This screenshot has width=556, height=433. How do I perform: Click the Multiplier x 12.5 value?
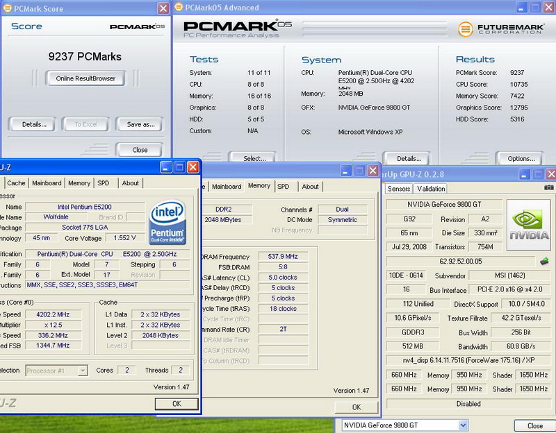tap(53, 325)
